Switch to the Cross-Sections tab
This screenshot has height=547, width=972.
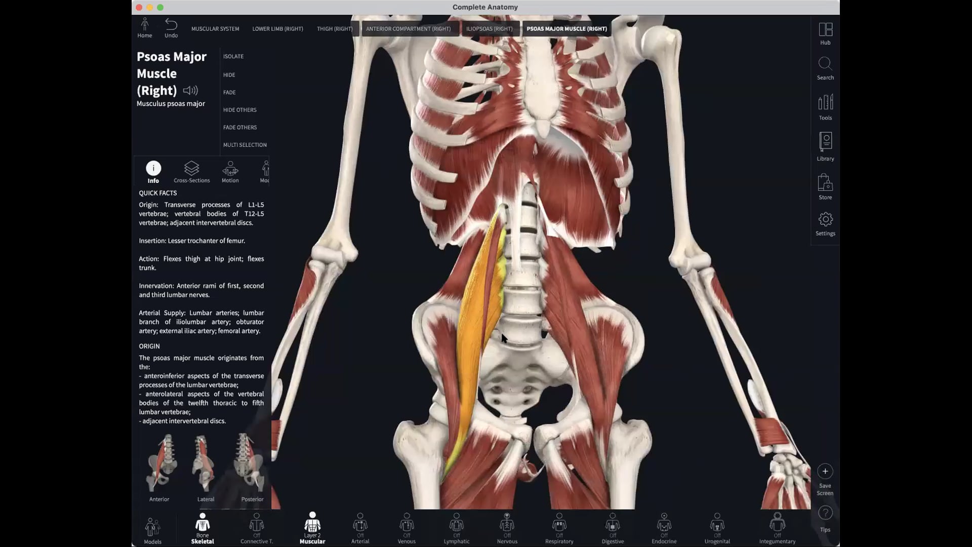pyautogui.click(x=191, y=172)
